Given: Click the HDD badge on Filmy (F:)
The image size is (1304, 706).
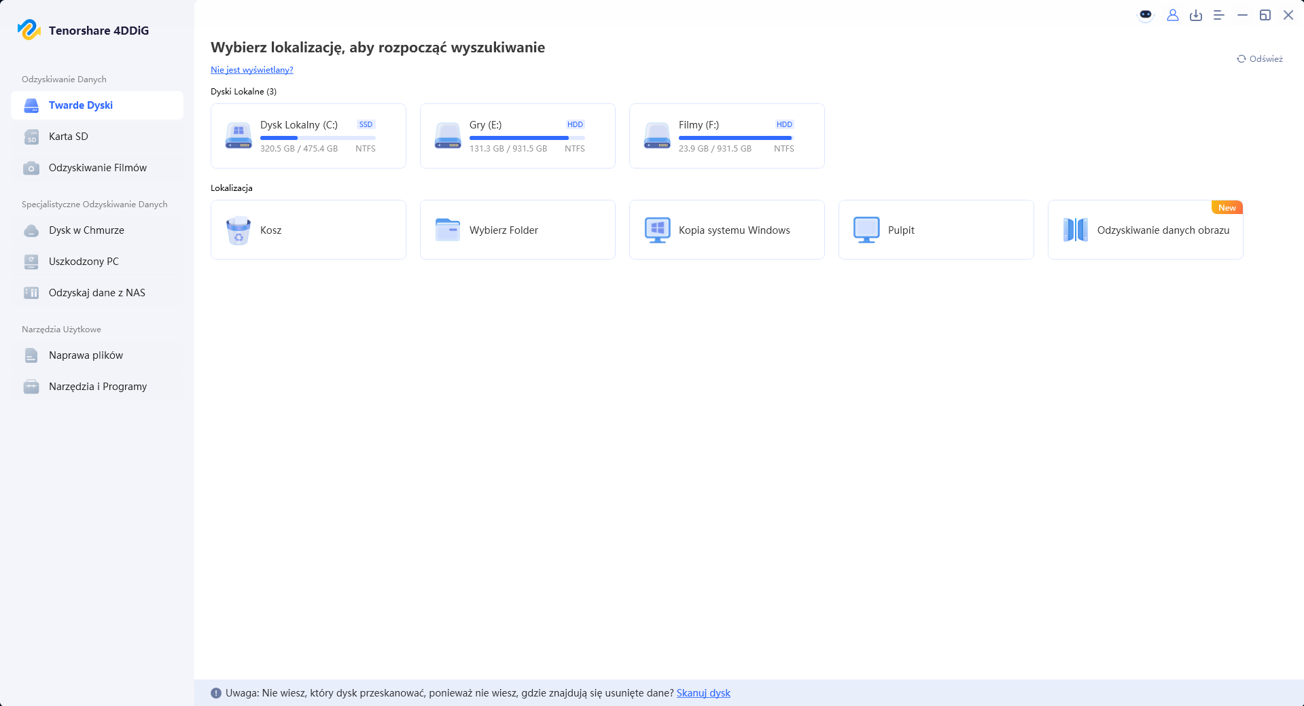Looking at the screenshot, I should tap(784, 124).
